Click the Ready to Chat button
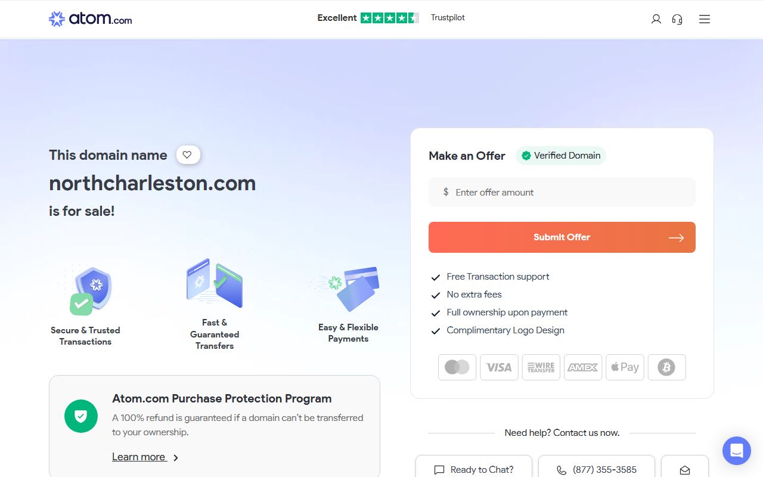 coord(474,469)
